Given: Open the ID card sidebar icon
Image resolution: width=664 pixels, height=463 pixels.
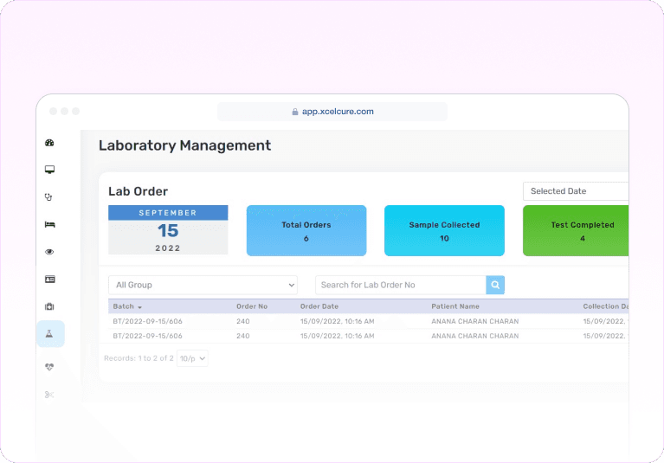Looking at the screenshot, I should coord(50,280).
